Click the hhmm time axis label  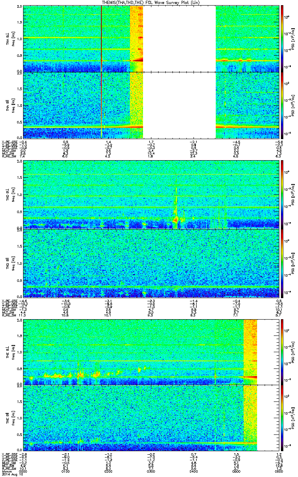[x=7, y=472]
